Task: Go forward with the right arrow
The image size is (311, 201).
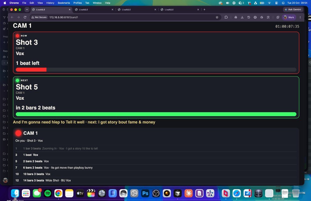Action: [x=19, y=17]
